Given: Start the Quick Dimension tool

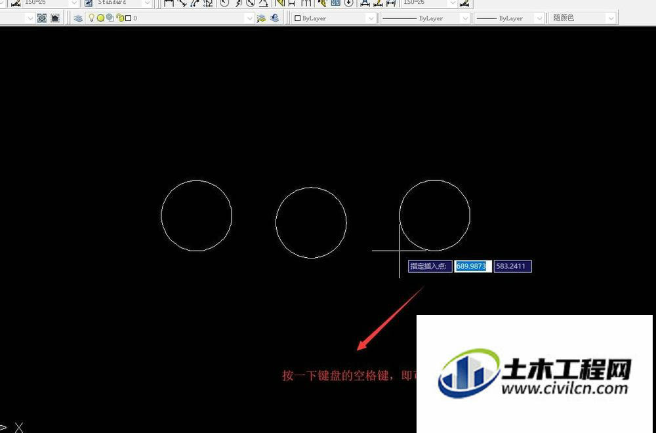Looking at the screenshot, I should 279,3.
